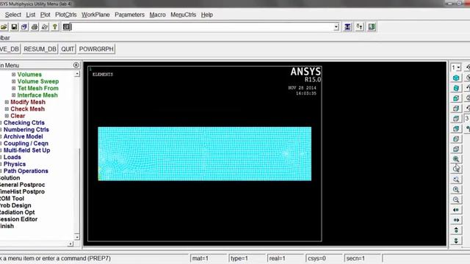Expand the Modify Mesh tree node

7,102
